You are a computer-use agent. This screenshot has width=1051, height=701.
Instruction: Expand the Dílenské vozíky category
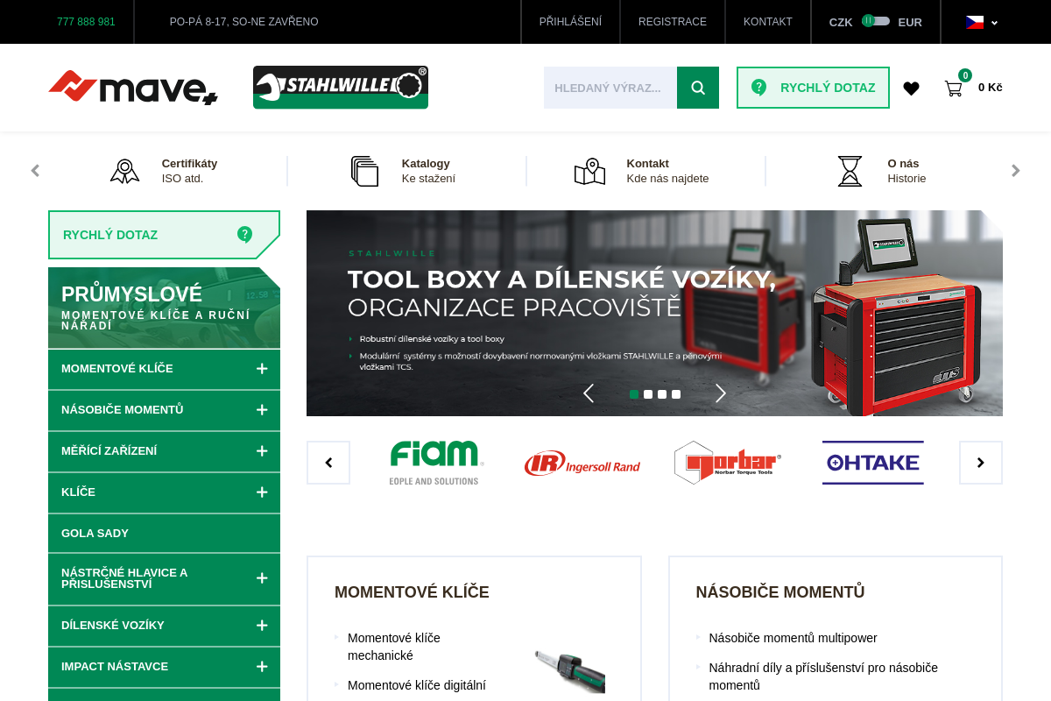click(x=262, y=626)
